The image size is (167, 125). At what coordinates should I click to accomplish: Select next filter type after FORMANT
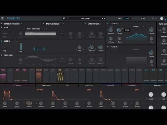pos(143,26)
